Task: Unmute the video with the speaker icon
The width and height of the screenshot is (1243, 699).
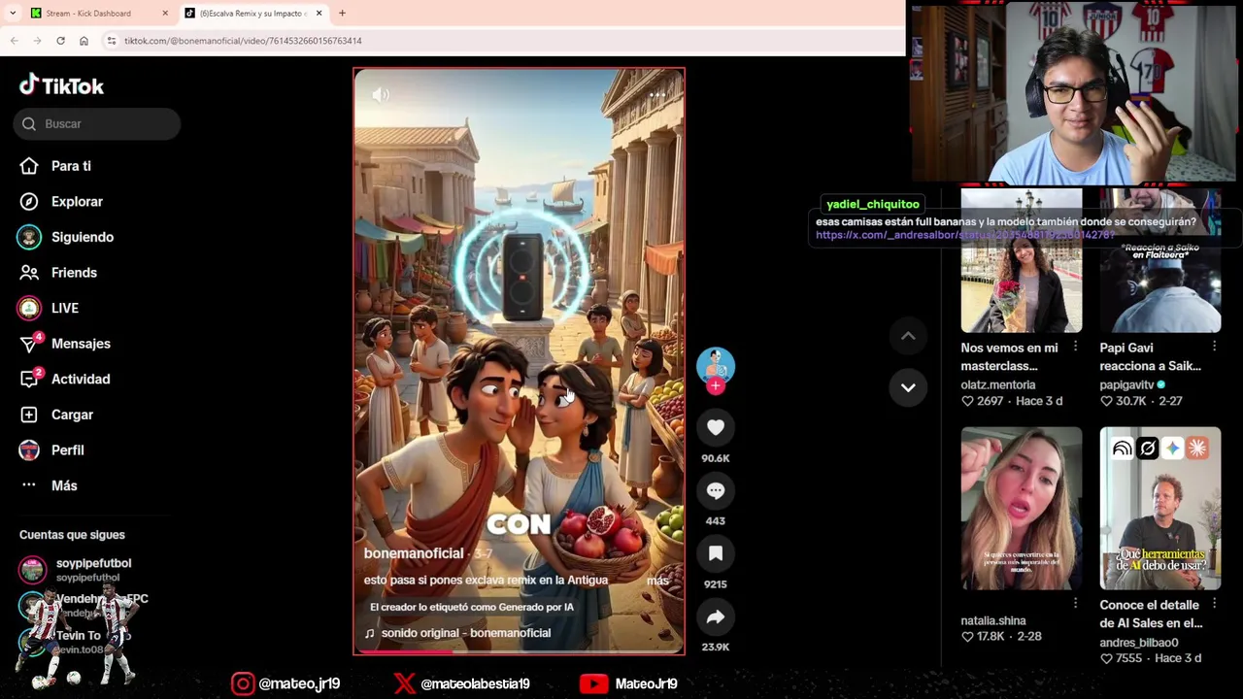Action: (381, 94)
